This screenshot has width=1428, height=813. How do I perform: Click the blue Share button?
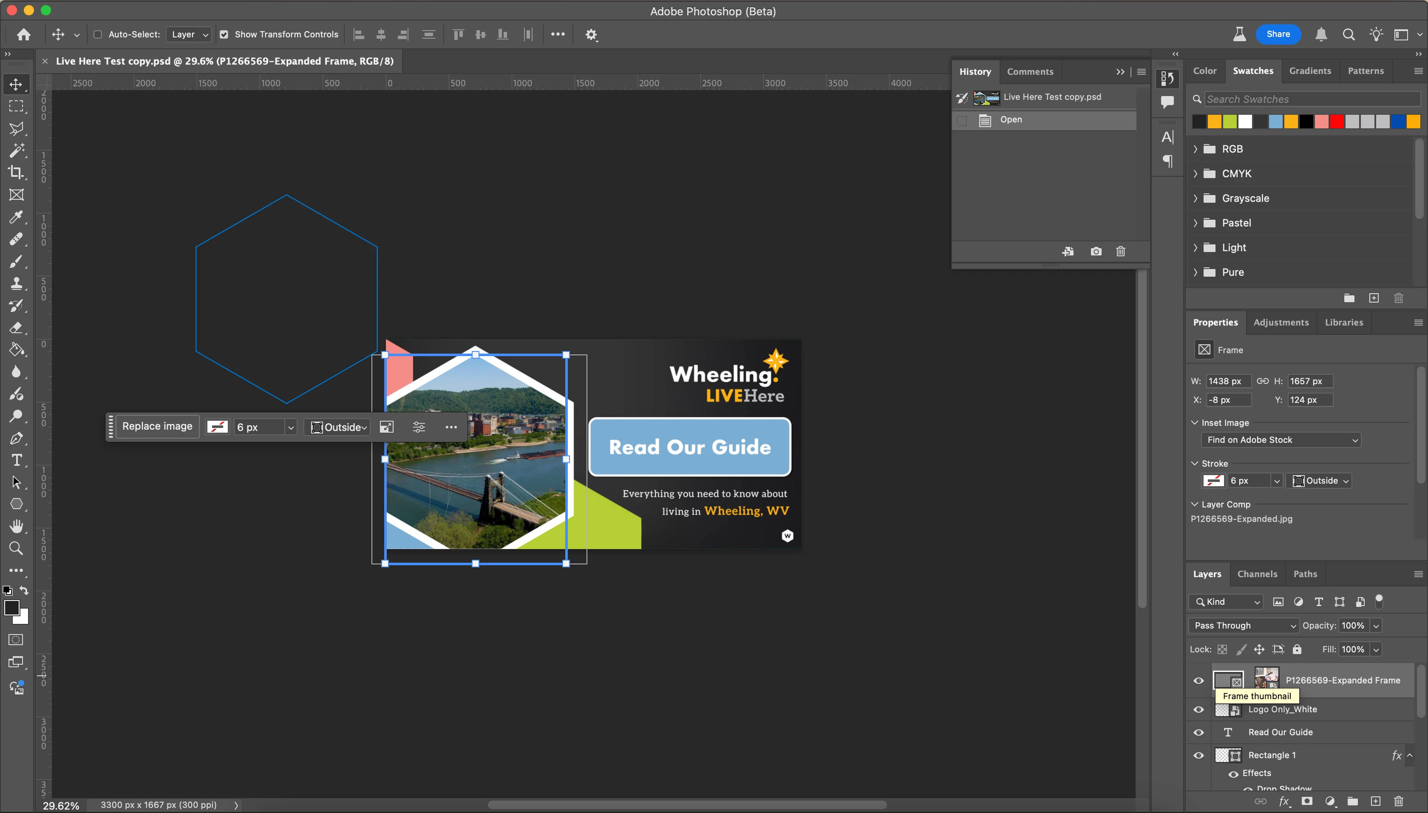pos(1278,34)
